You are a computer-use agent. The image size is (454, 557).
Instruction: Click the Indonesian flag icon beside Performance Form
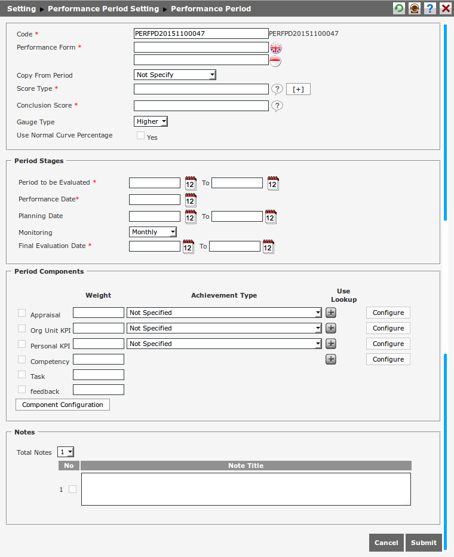275,61
